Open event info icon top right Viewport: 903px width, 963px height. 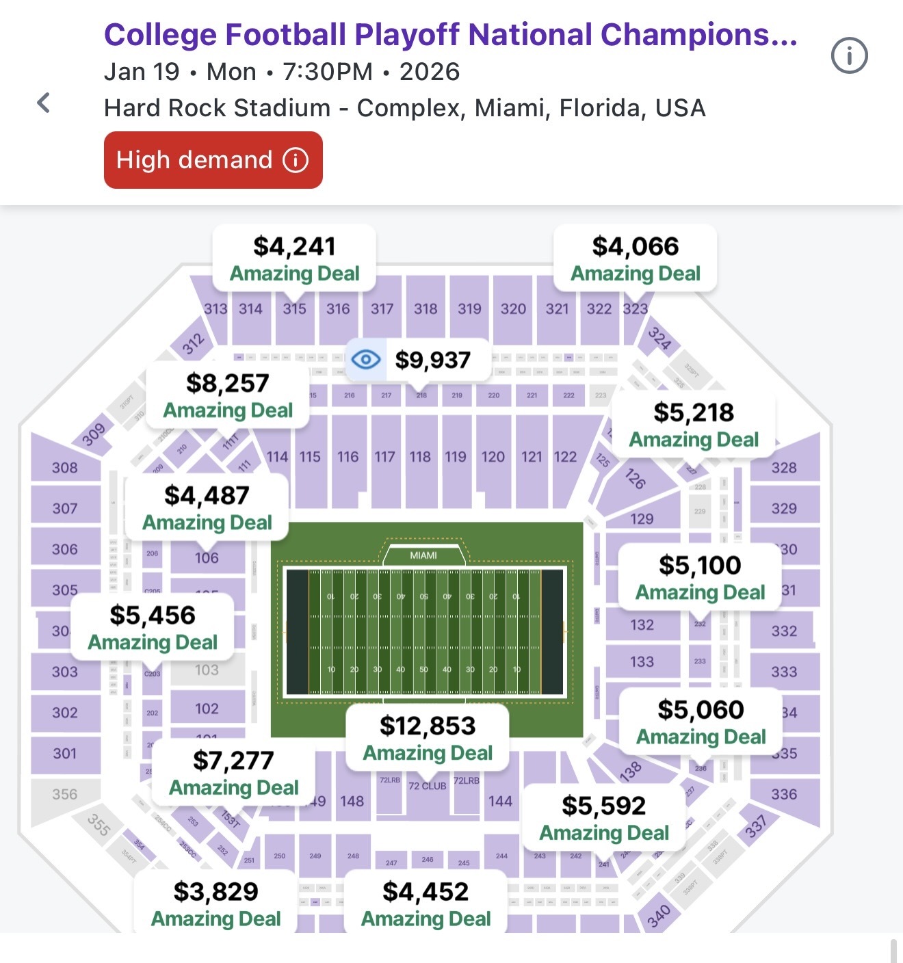[x=849, y=56]
